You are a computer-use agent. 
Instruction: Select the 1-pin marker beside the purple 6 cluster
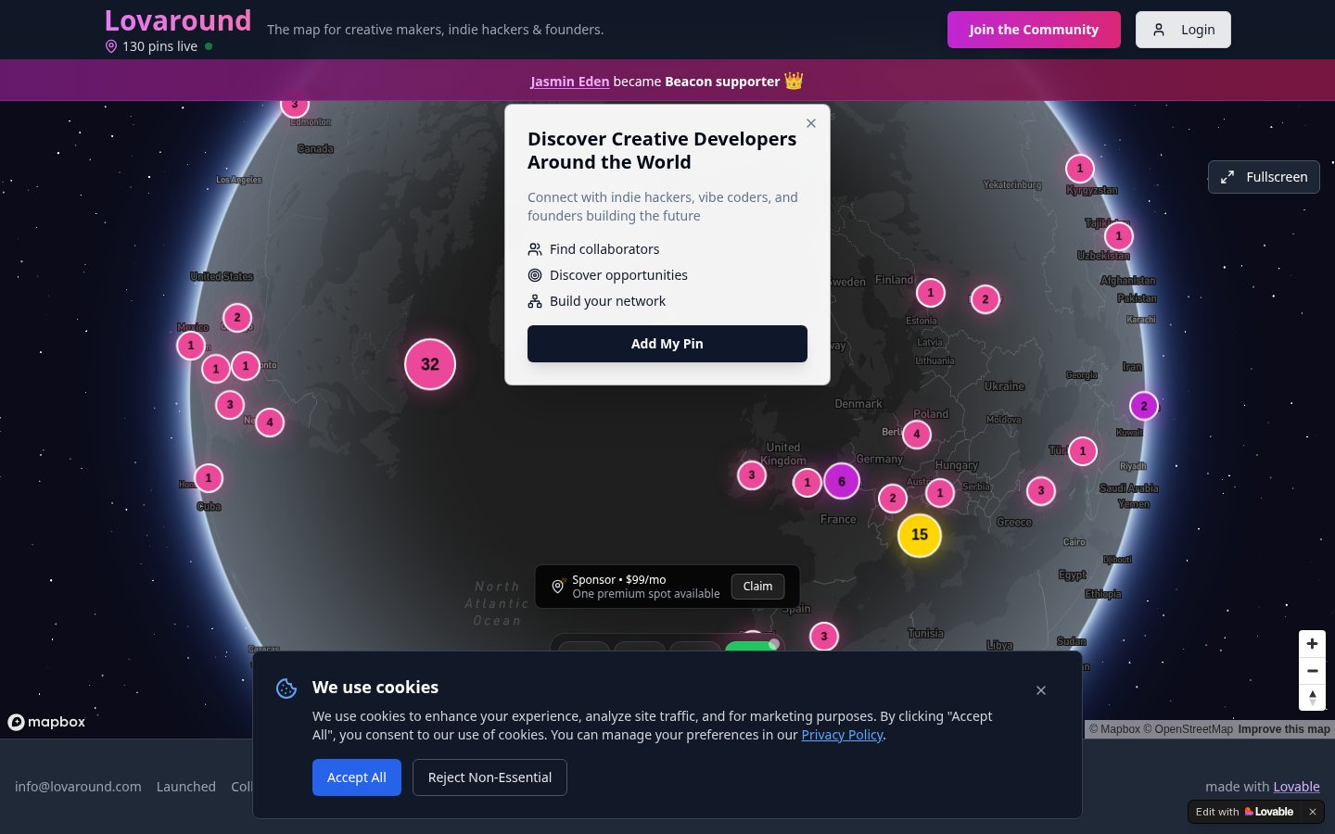pyautogui.click(x=807, y=482)
